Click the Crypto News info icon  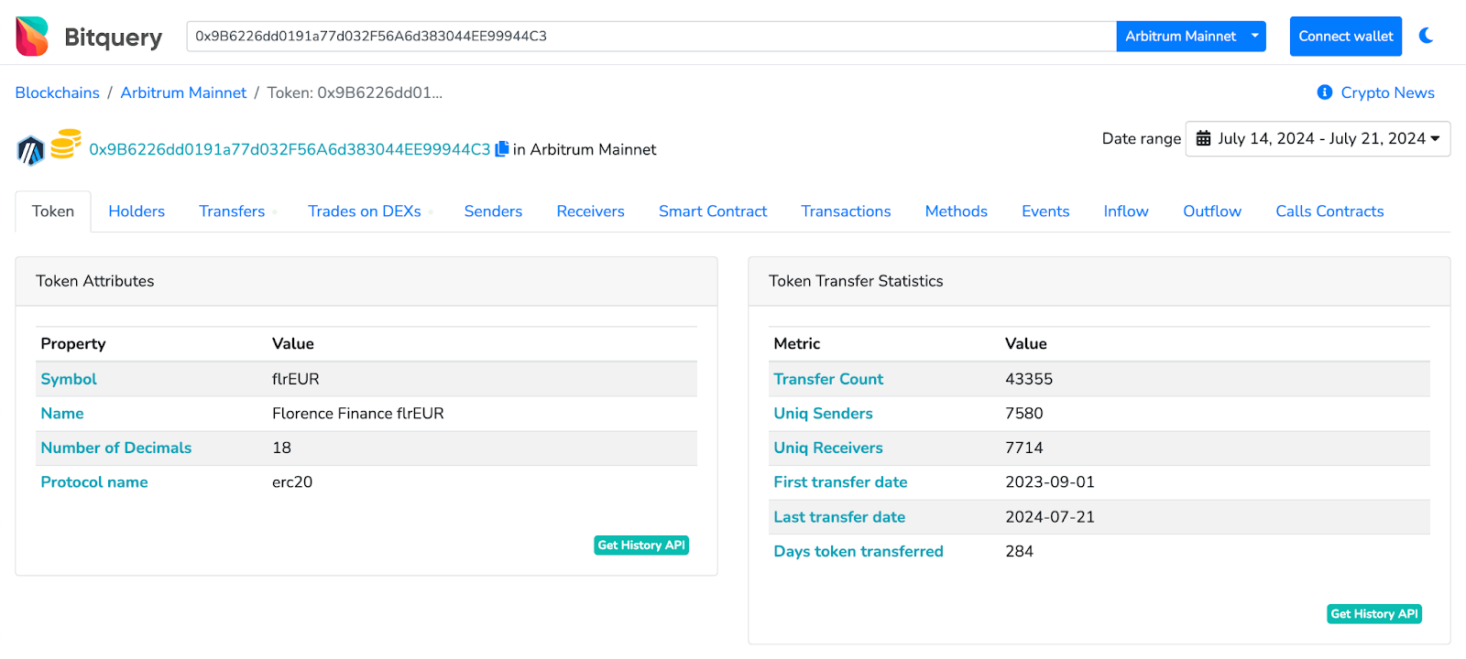point(1324,92)
